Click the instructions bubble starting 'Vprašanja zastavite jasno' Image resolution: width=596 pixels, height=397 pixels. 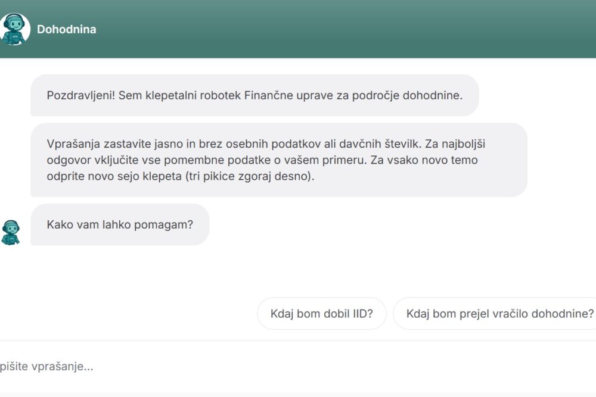(278, 160)
